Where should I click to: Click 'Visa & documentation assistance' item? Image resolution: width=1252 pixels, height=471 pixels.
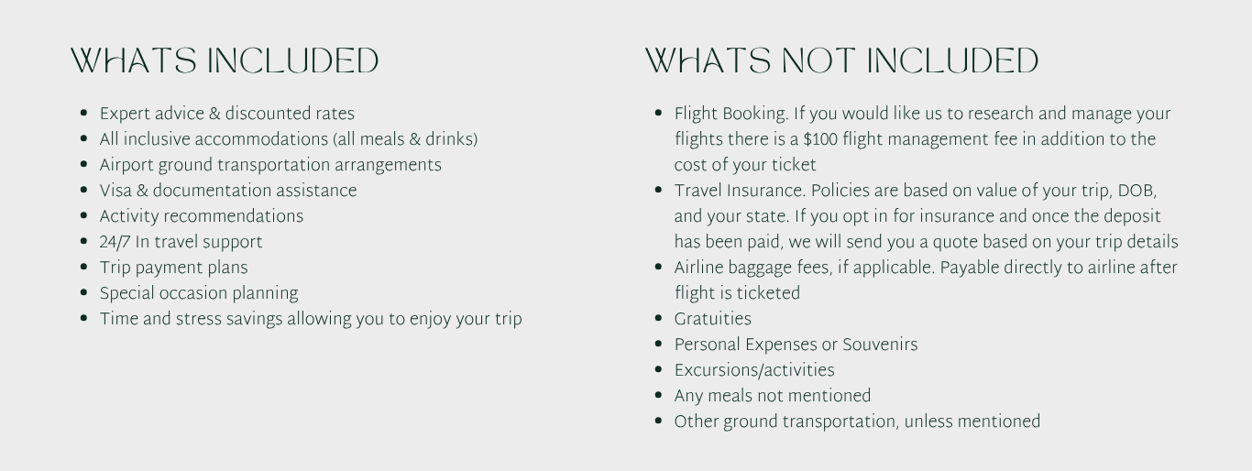coord(228,191)
